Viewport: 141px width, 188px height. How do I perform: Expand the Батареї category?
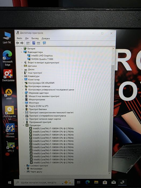[x=21, y=49]
